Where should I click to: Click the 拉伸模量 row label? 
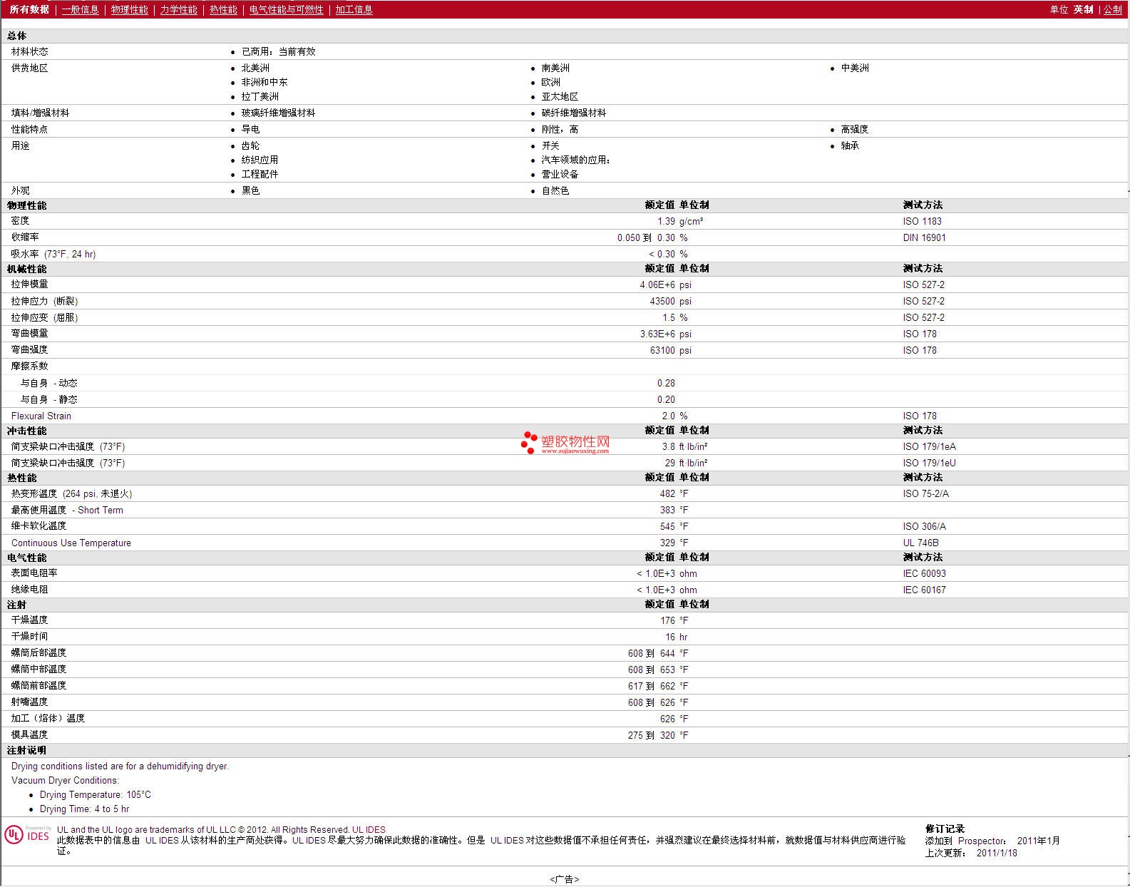pyautogui.click(x=29, y=284)
